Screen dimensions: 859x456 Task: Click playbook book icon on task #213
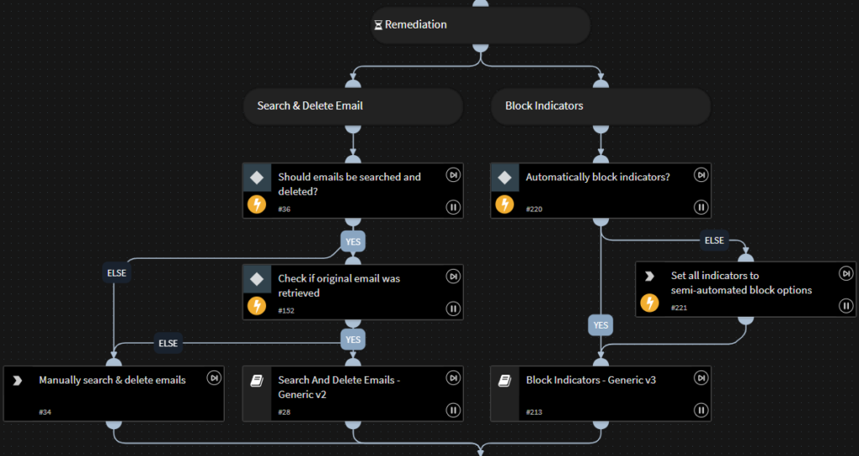tap(504, 381)
